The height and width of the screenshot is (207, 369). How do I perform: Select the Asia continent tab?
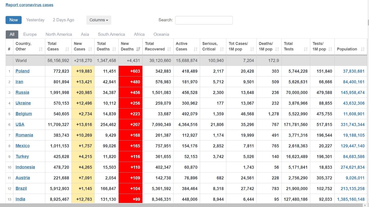tap(85, 34)
